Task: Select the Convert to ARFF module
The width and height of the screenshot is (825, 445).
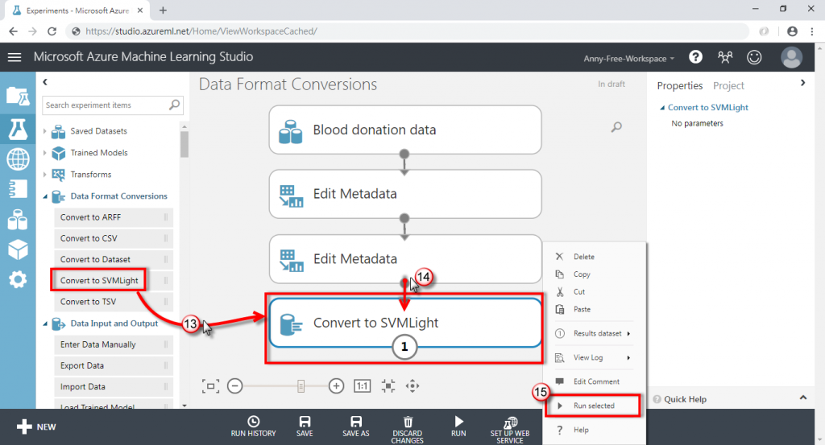Action: click(x=113, y=217)
